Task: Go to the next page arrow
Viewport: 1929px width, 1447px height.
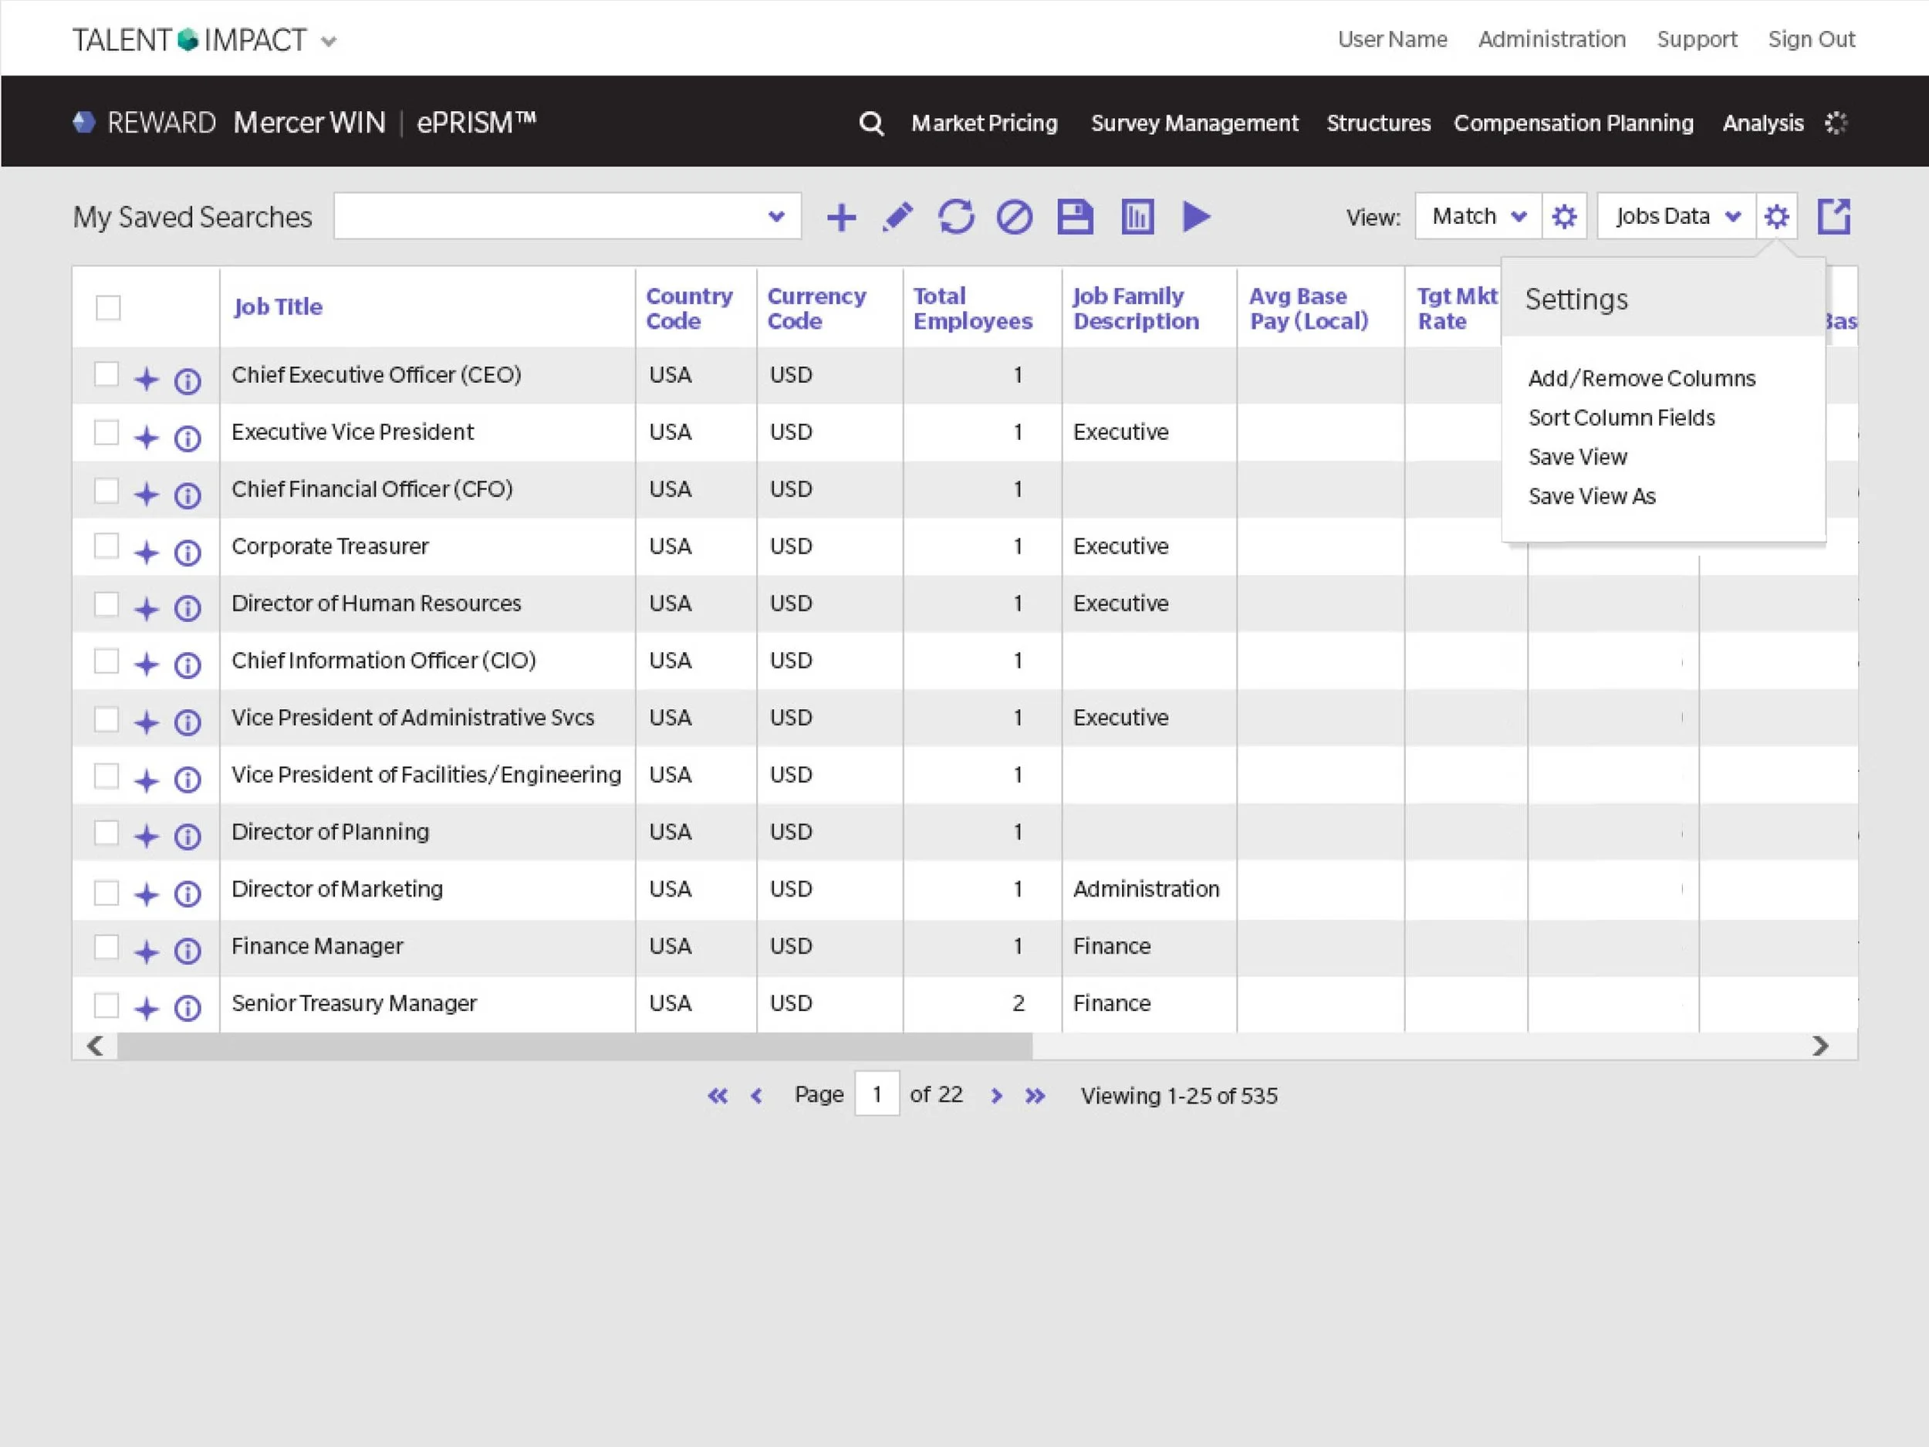Action: tap(996, 1096)
